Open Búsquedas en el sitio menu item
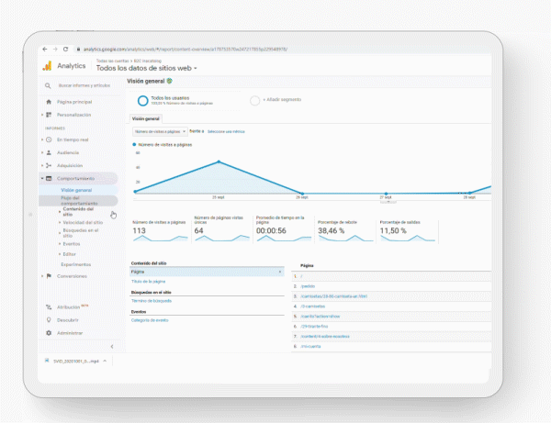 pos(81,233)
